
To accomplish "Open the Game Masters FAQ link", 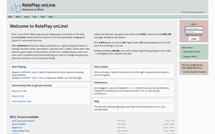I will coord(21,101).
